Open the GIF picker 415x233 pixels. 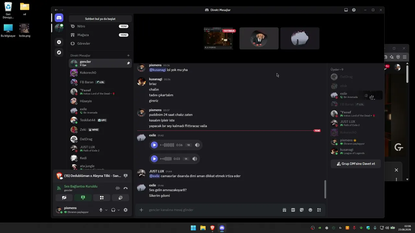tap(293, 210)
